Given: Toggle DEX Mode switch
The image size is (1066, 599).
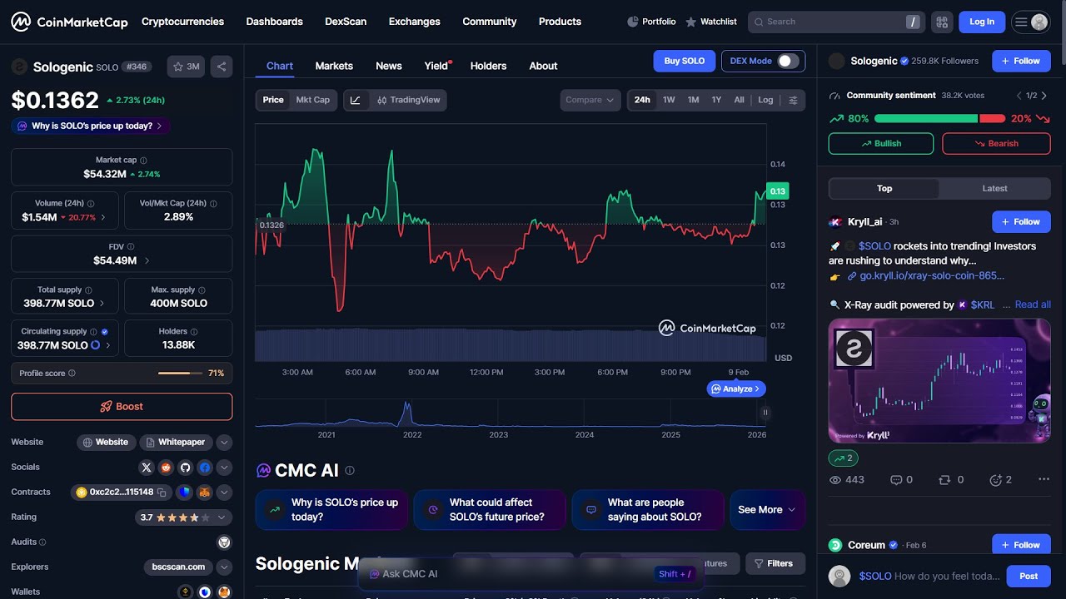Looking at the screenshot, I should click(x=788, y=61).
